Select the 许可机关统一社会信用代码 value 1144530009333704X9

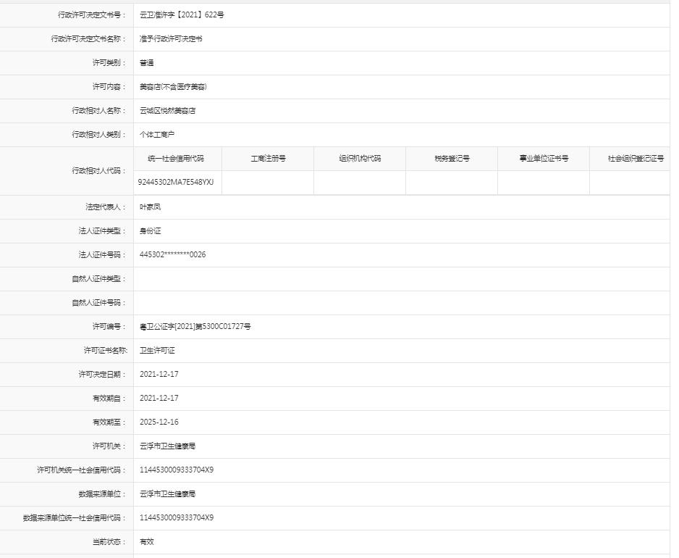[x=176, y=470]
